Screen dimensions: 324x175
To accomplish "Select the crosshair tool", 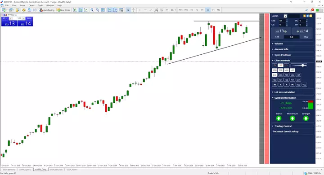I will pos(134,10).
